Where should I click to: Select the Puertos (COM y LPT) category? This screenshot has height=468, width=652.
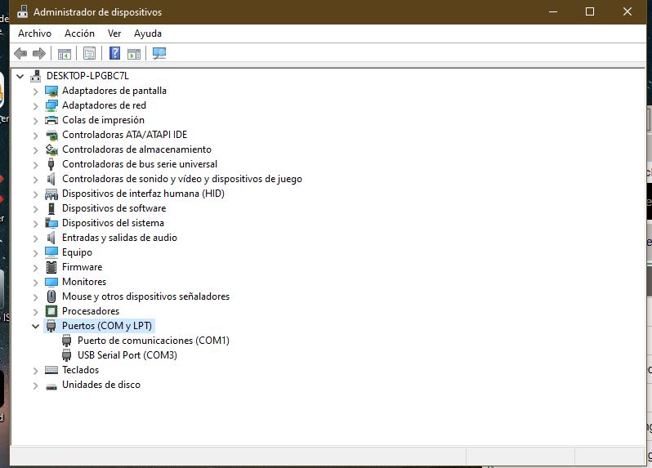pos(107,325)
